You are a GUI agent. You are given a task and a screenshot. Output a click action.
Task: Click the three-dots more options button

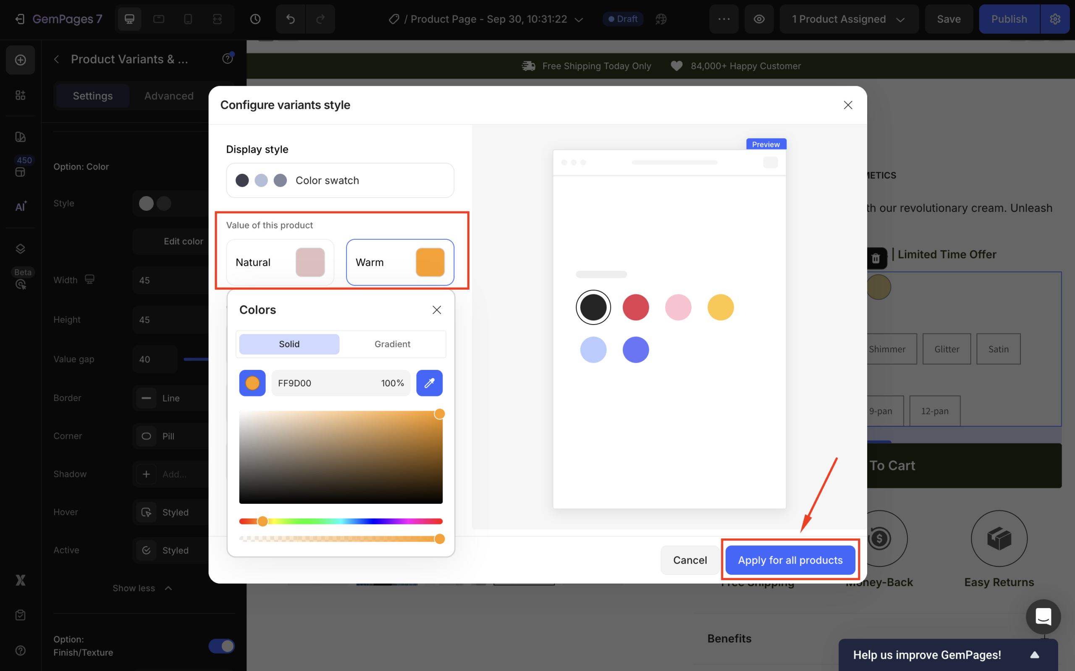click(x=724, y=19)
